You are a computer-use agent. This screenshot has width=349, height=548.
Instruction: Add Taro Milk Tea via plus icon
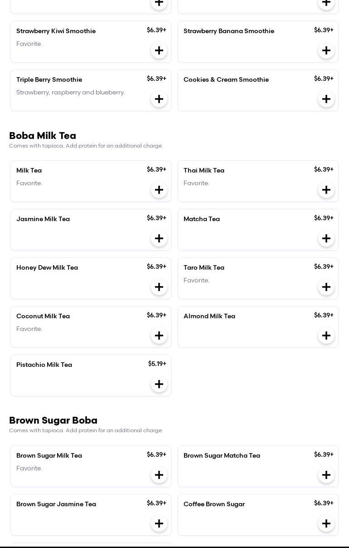point(326,287)
